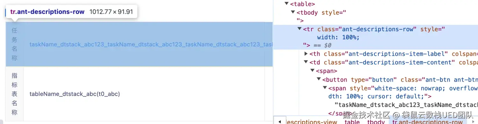
Task: Click the '"> == $0' line
Action: pos(317,45)
